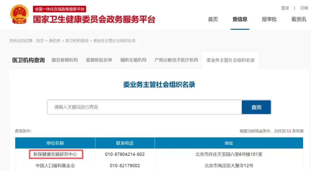Image resolution: width=311 pixels, height=171 pixels.
Task: Click the 53 results count text
Action: tap(289, 131)
